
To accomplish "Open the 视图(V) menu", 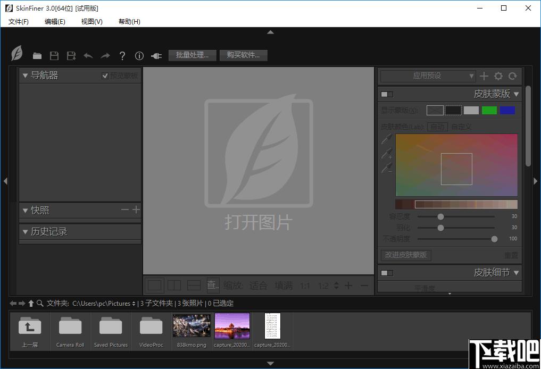I will click(x=92, y=21).
